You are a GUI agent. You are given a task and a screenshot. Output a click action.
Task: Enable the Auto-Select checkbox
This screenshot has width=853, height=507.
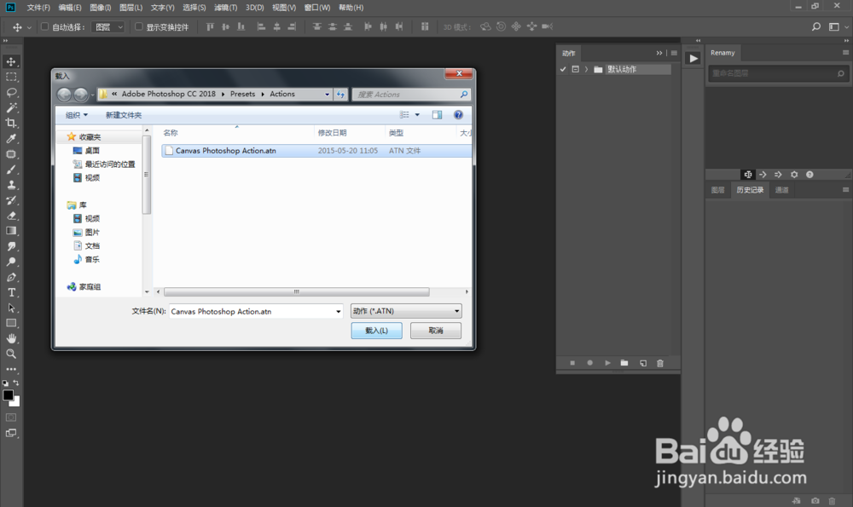[45, 26]
